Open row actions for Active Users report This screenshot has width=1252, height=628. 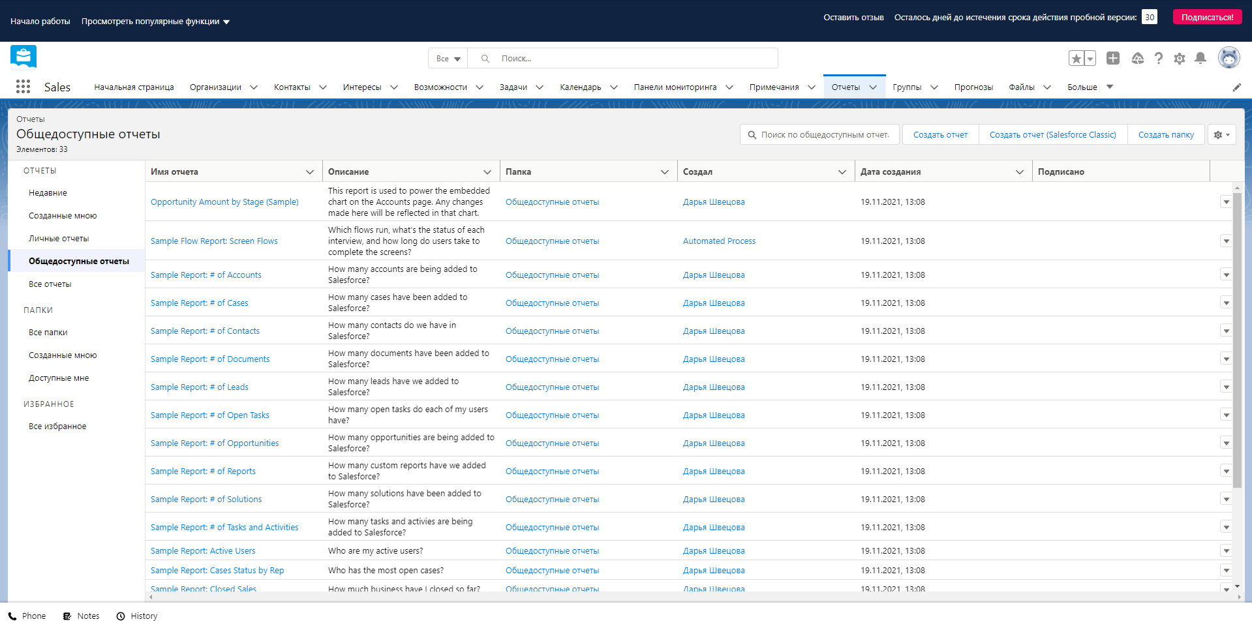click(1226, 551)
